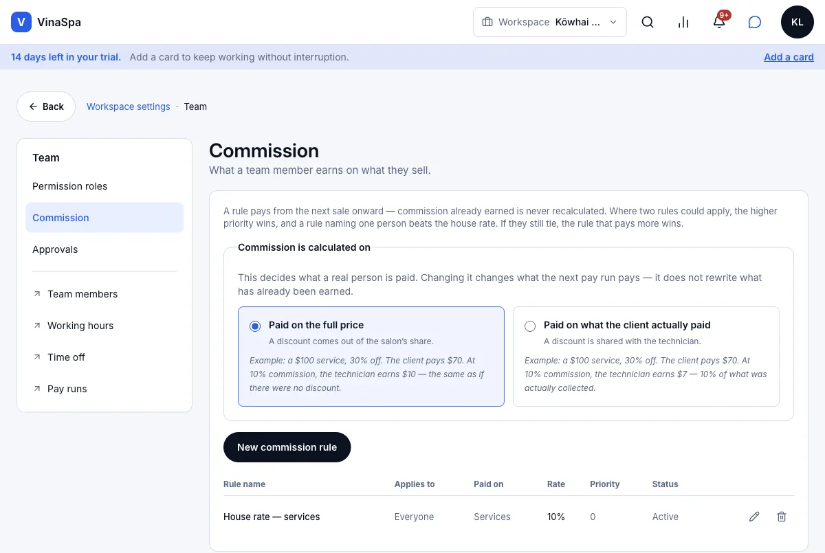Click the VinaSpa brand name
The height and width of the screenshot is (553, 825).
click(59, 22)
